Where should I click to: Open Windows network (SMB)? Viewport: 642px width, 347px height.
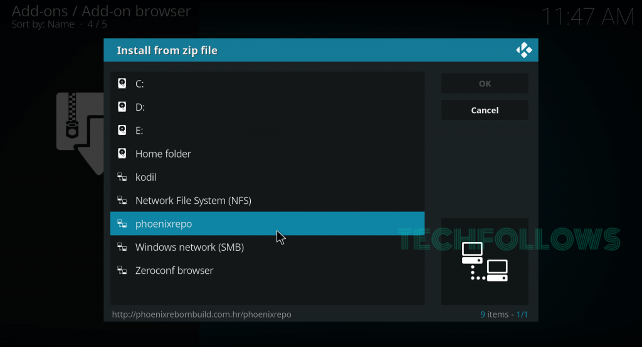pos(267,246)
